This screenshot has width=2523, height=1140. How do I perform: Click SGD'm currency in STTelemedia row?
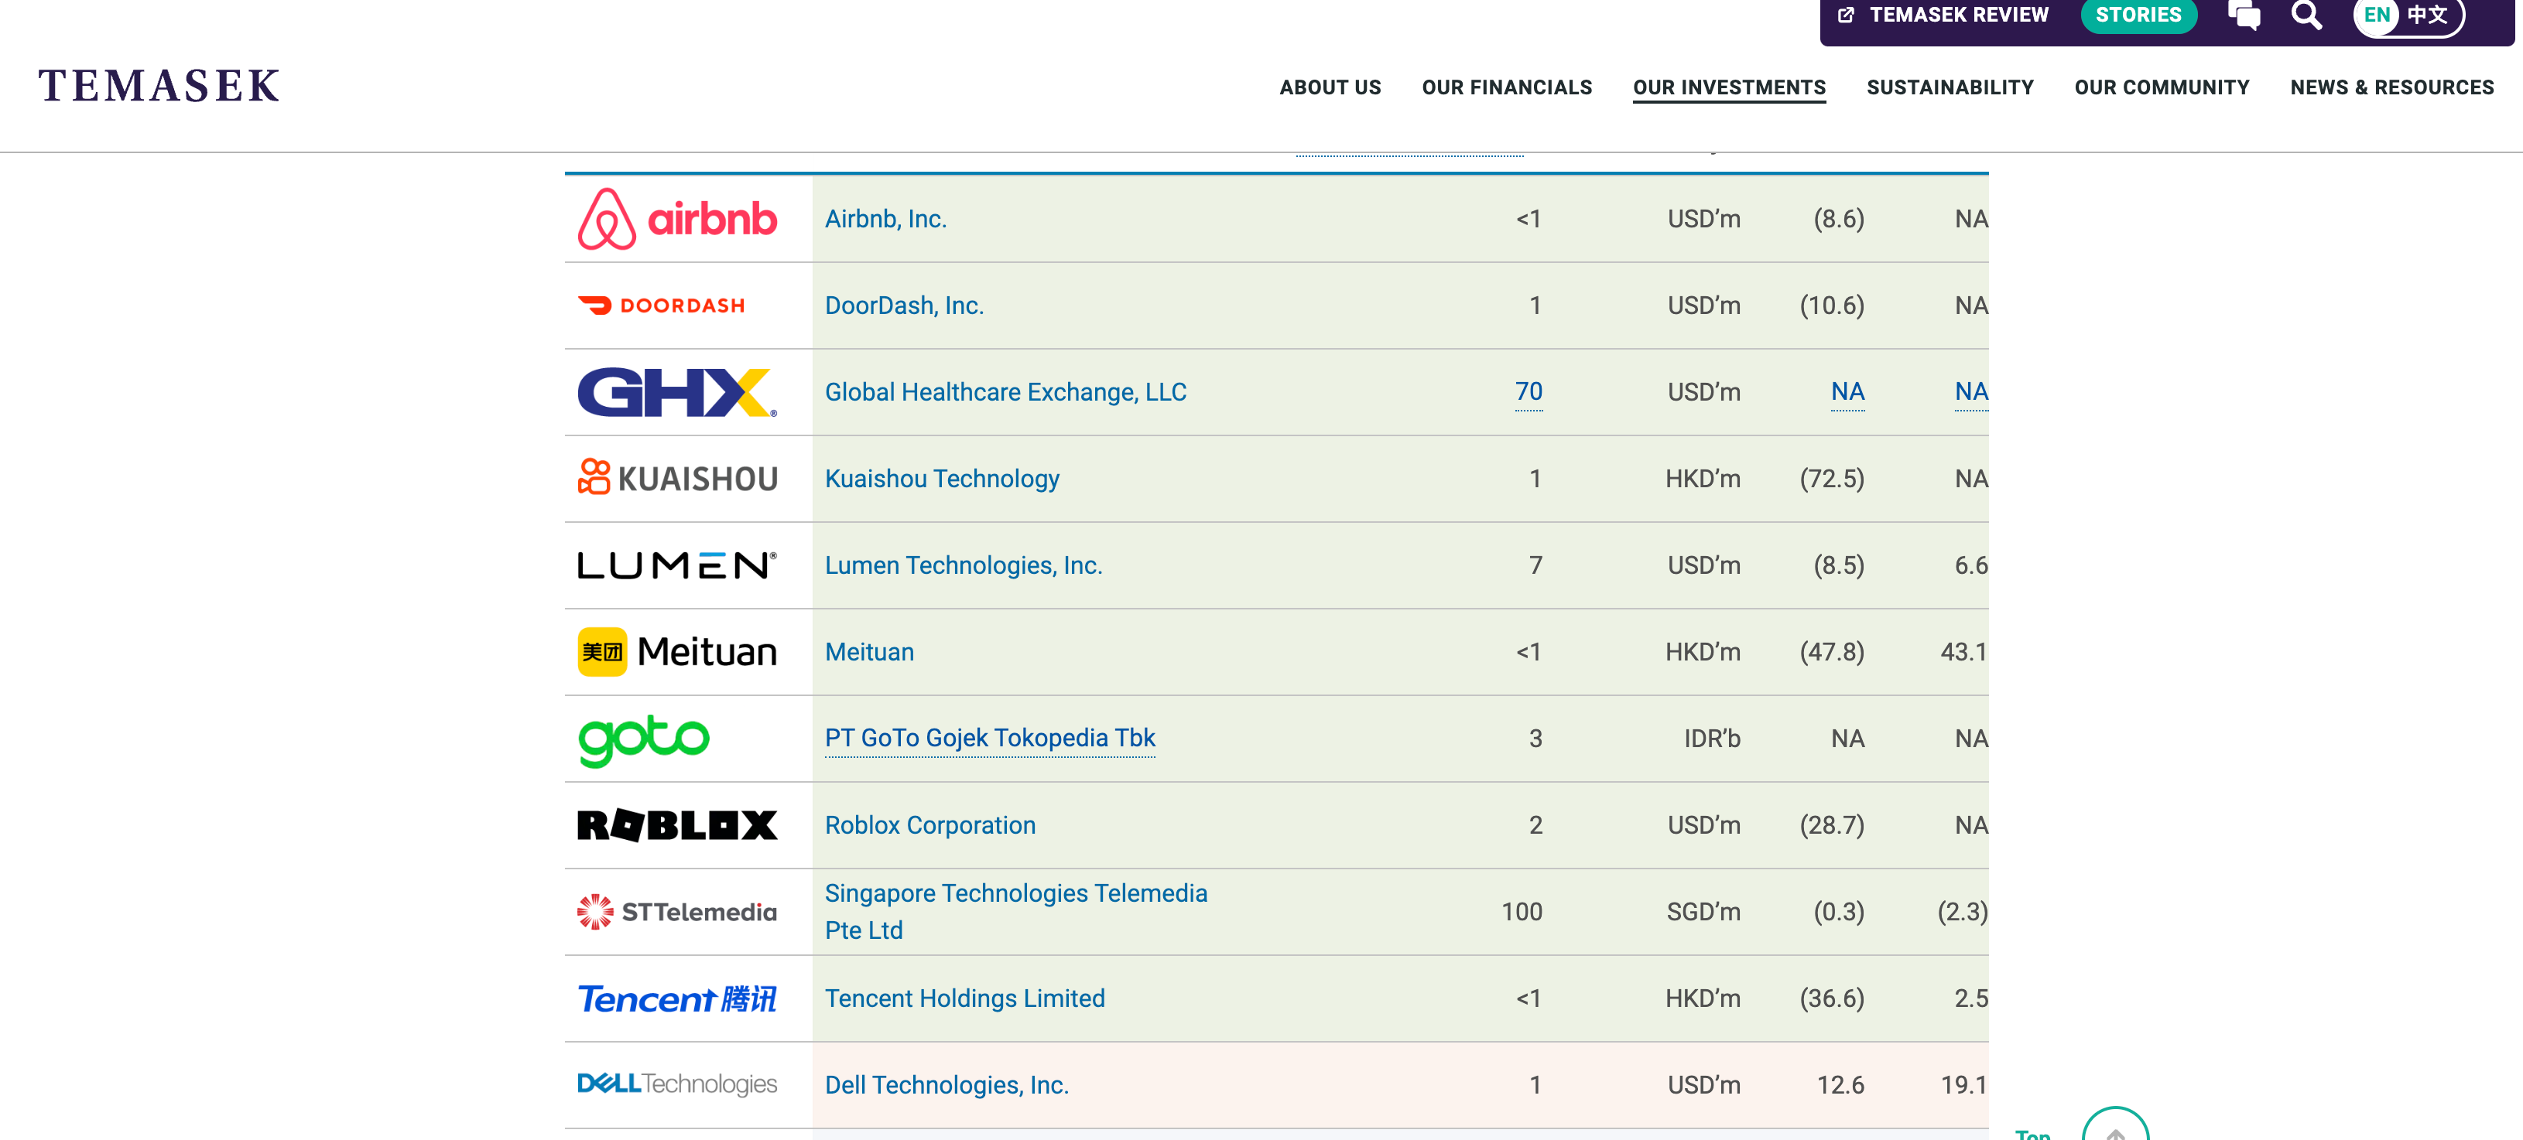(1703, 912)
